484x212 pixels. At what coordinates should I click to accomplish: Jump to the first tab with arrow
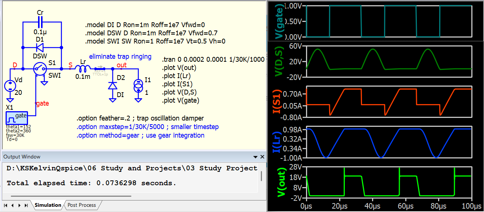coord(6,205)
